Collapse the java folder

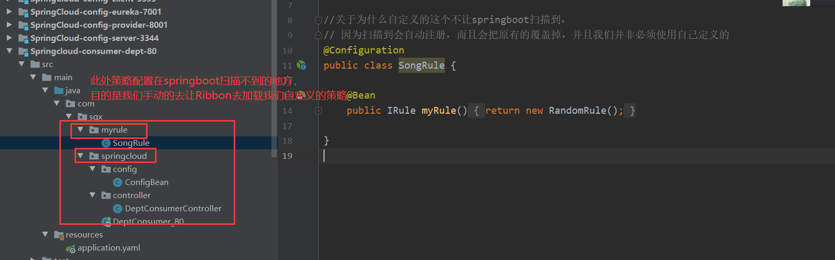point(45,90)
